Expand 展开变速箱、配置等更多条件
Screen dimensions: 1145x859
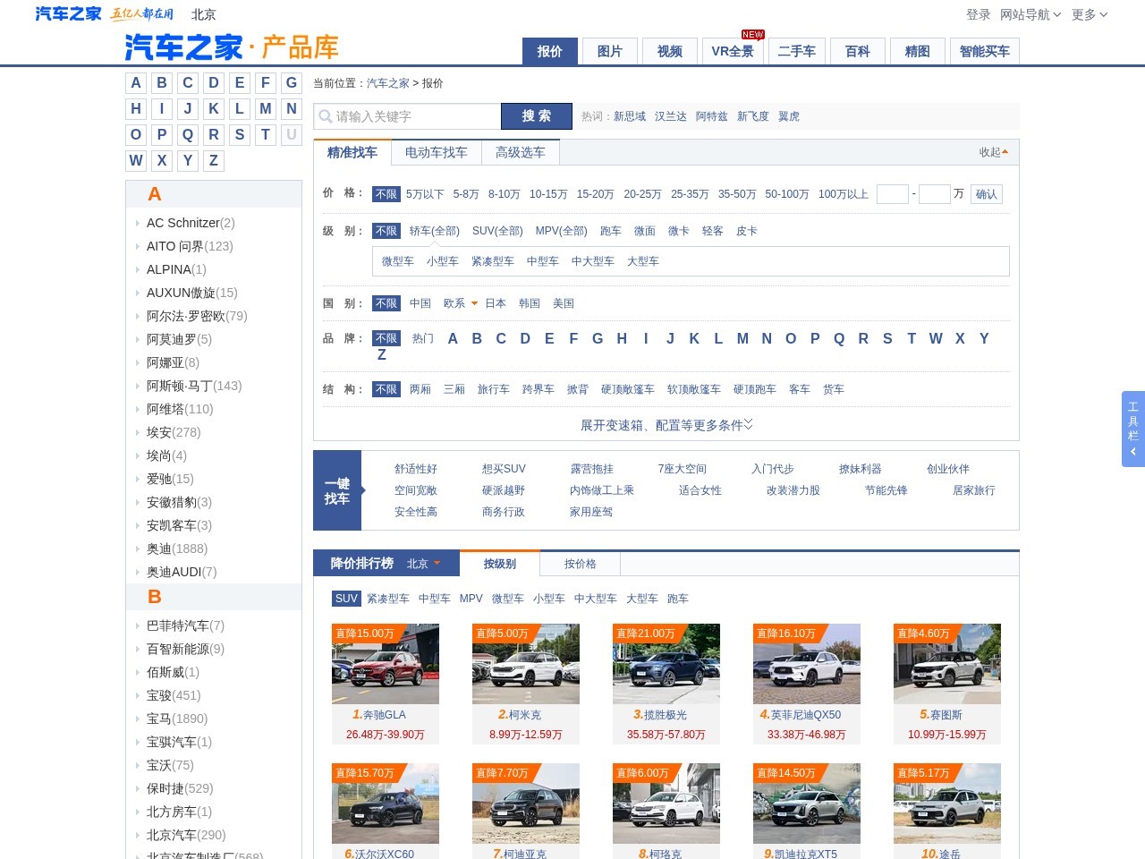[x=666, y=425]
